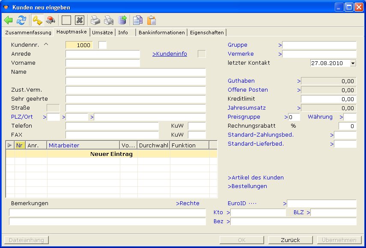Expand the Währung lookup arrow
Image resolution: width=366 pixels, height=248 pixels.
pos(342,117)
